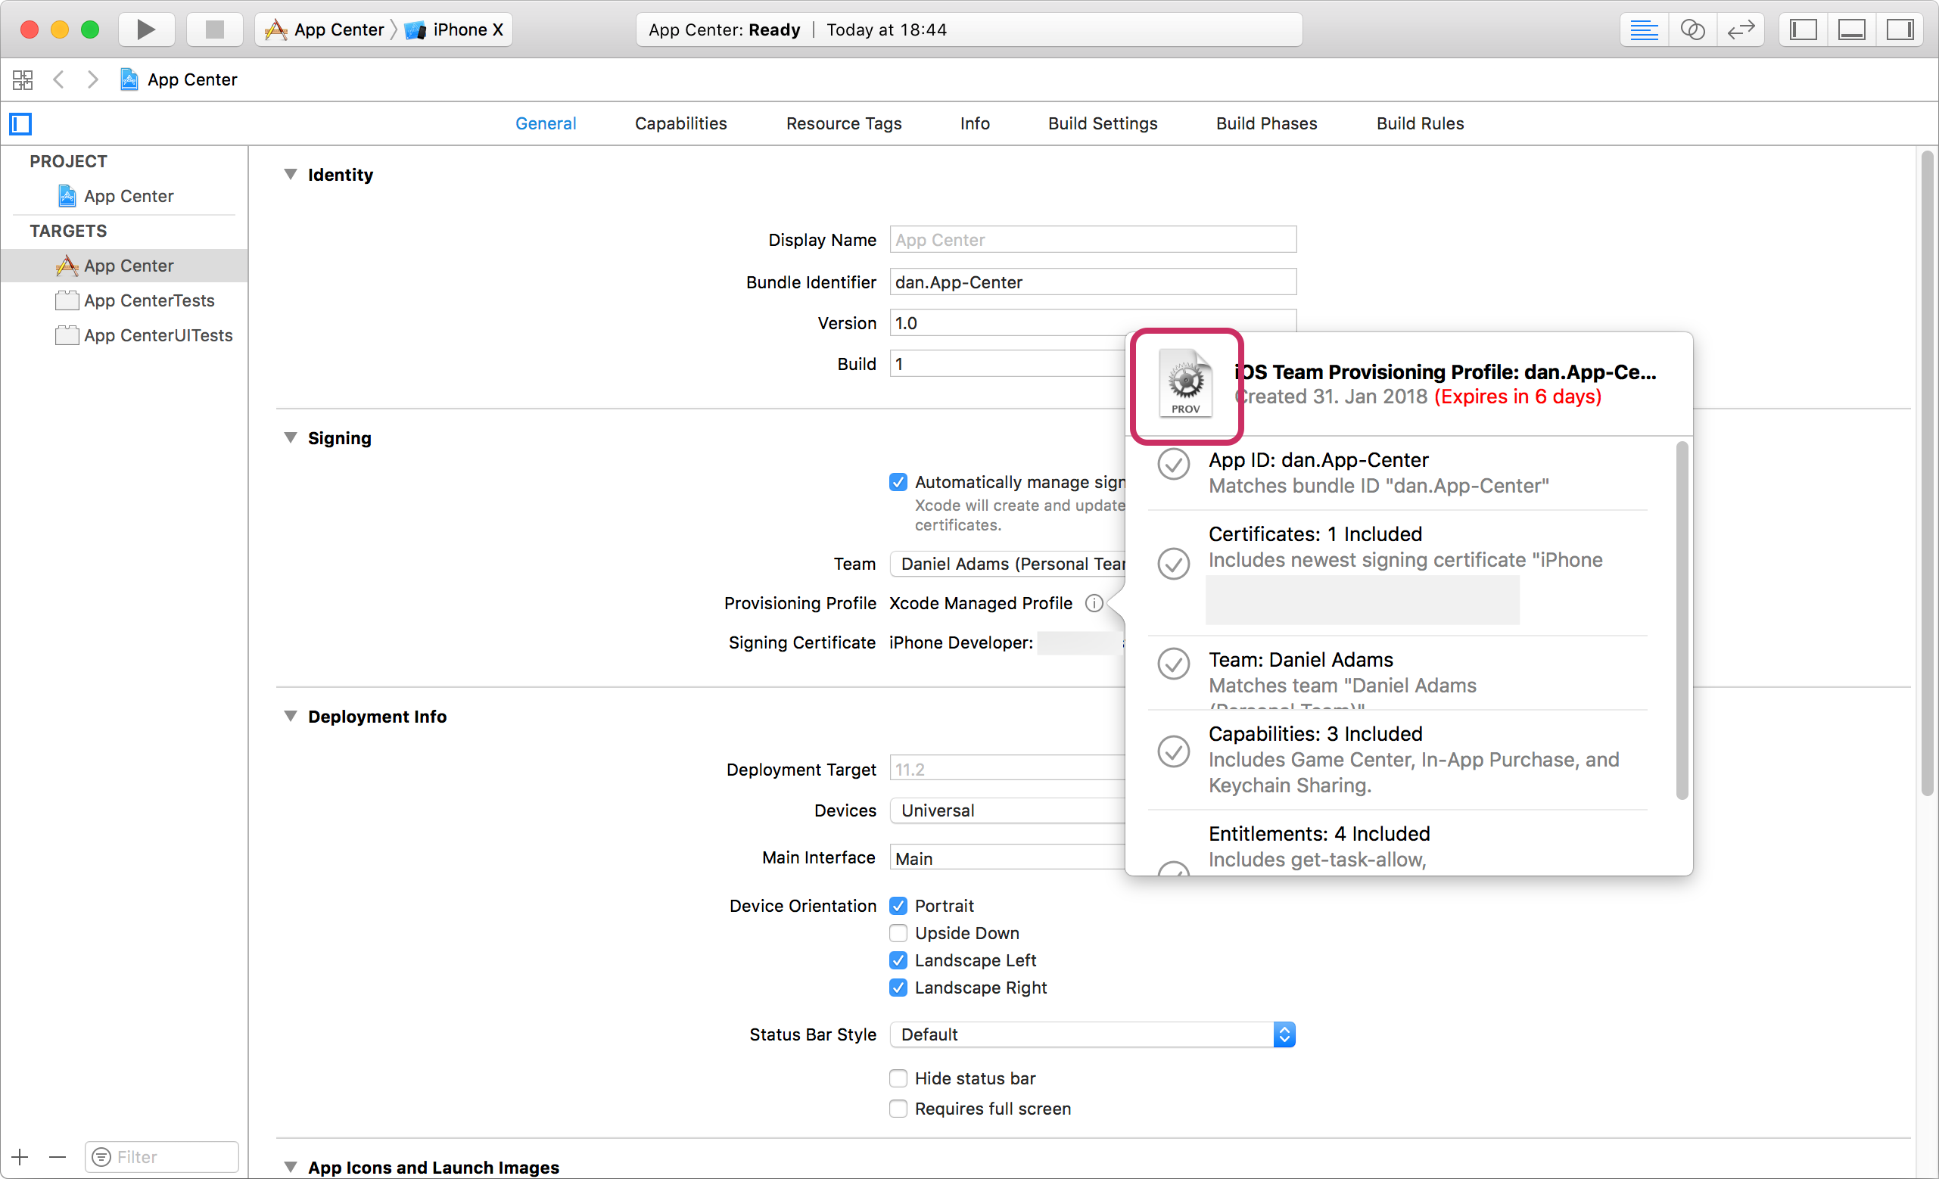1939x1179 pixels.
Task: Uncheck Landscape Left orientation
Action: 898,961
